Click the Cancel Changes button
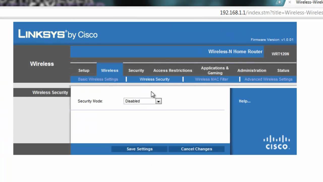Viewport: 323px width, 182px height. point(196,149)
